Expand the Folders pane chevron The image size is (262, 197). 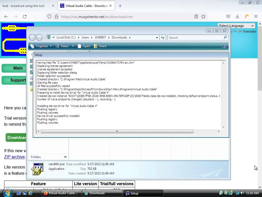tap(65, 157)
